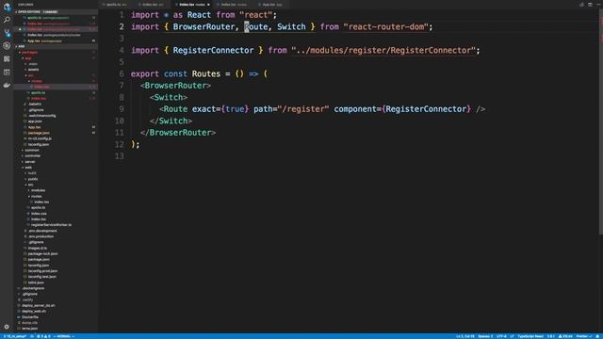Change TypeScript React language mode

point(530,336)
